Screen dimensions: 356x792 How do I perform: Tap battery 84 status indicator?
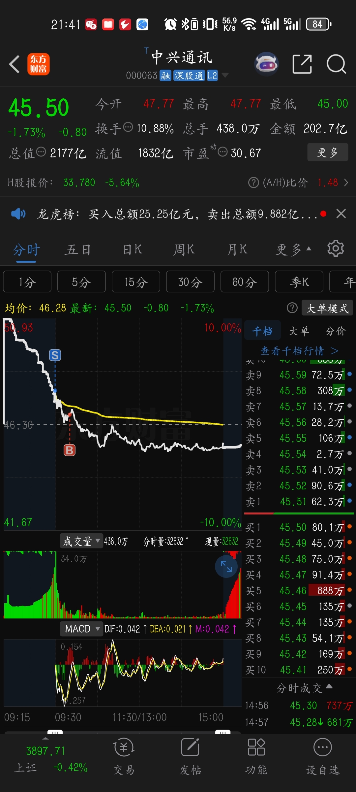pyautogui.click(x=319, y=24)
